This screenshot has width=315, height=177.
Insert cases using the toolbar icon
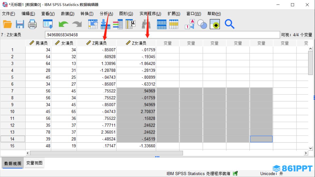click(x=161, y=24)
